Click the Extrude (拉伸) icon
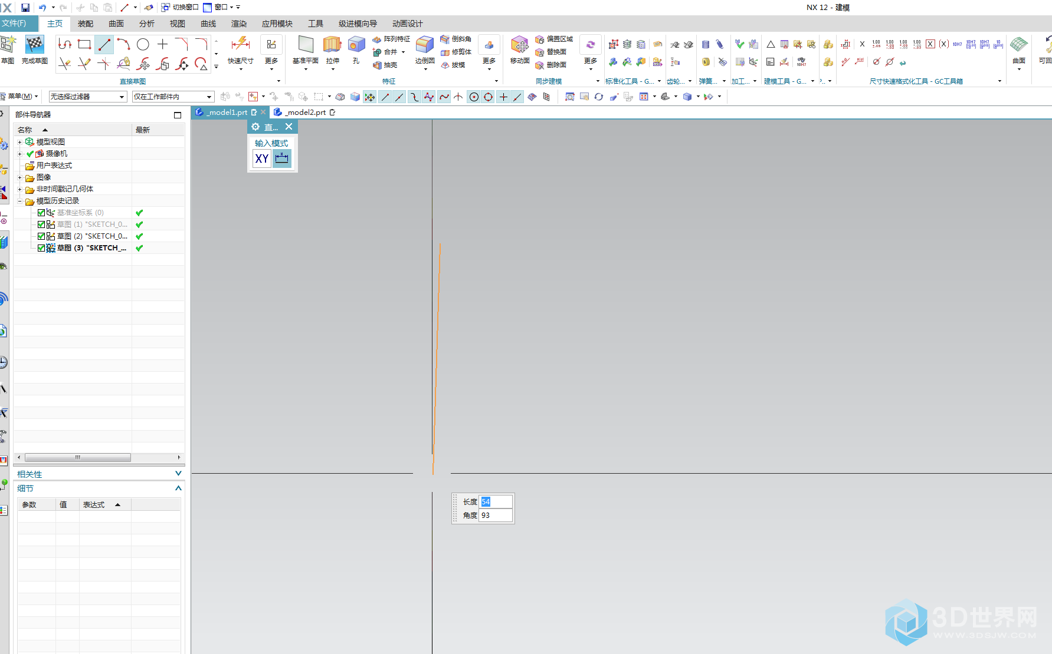 332,44
